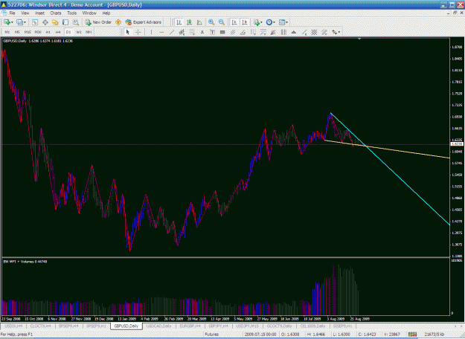Select the text A tool
Screen dimensions: 465x339
(202, 32)
